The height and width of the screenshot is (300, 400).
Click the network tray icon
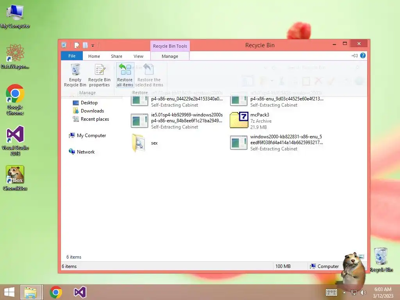[354, 293]
